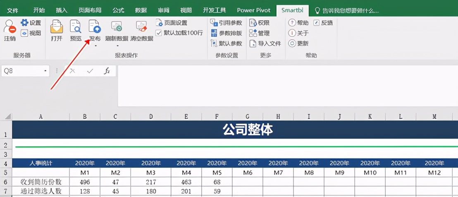Click the lightbulb Tell Me search box

346,10
